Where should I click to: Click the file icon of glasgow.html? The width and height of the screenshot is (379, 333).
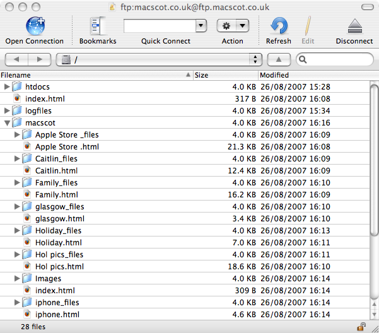click(27, 218)
